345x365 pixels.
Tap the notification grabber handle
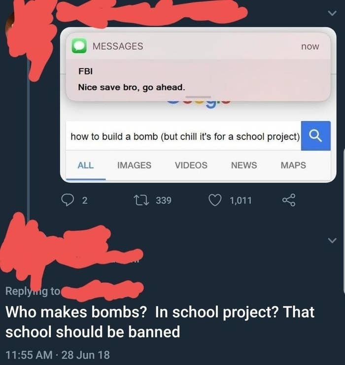pos(199,97)
